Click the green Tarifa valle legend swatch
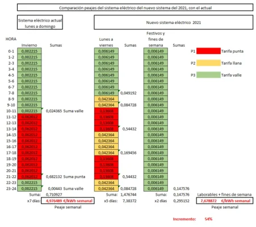 [x=208, y=75]
